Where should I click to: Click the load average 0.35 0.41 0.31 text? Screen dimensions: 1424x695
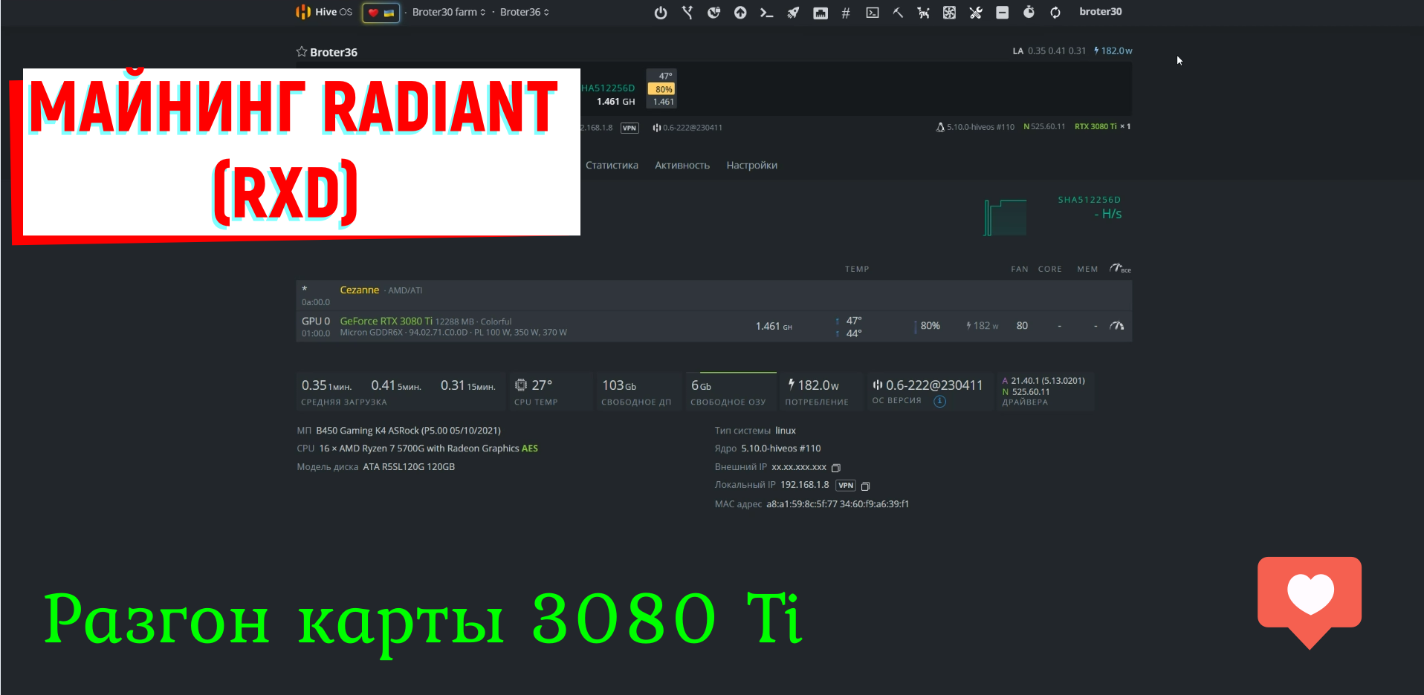1056,51
